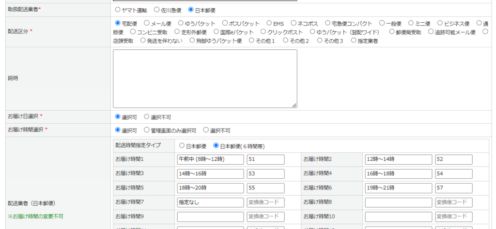Set お届け日選択 to 選択不可

coord(147,117)
